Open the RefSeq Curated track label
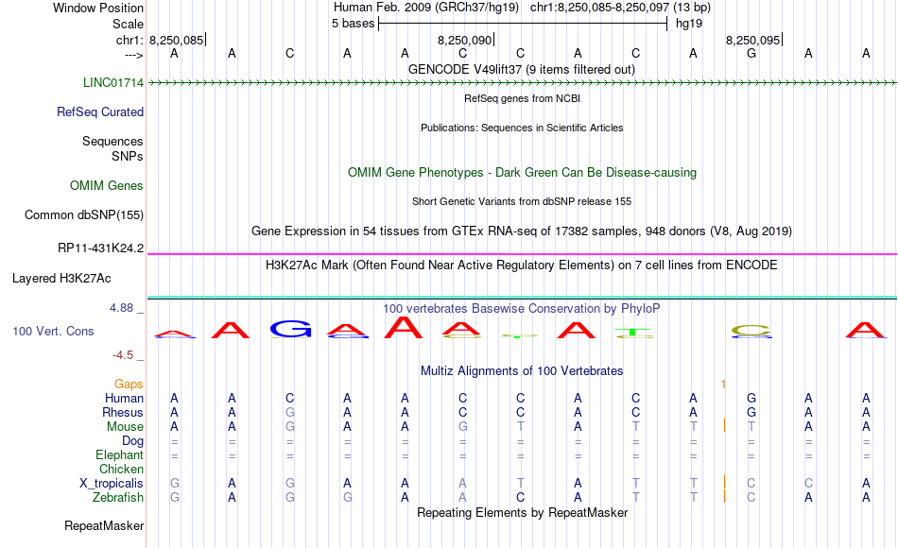The image size is (898, 548). click(100, 111)
